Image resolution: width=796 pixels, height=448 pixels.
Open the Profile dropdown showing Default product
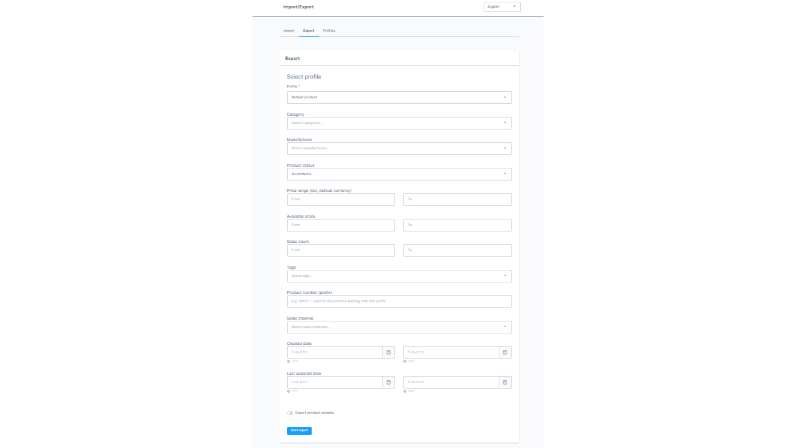point(399,97)
